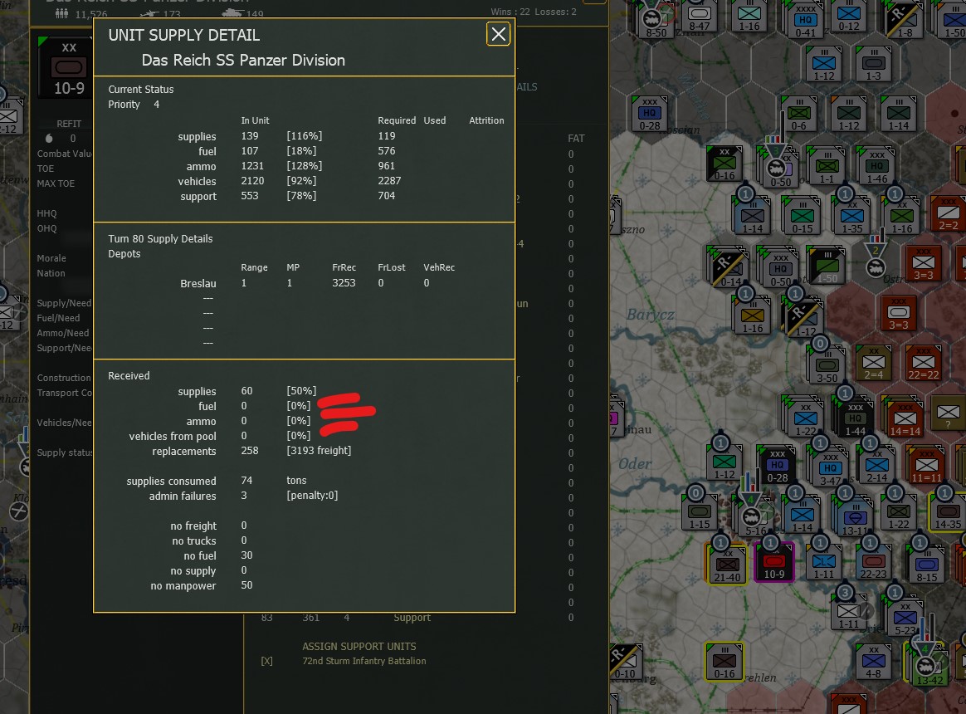966x714 pixels.
Task: Select the 8-47 unit counter
Action: pyautogui.click(x=699, y=17)
